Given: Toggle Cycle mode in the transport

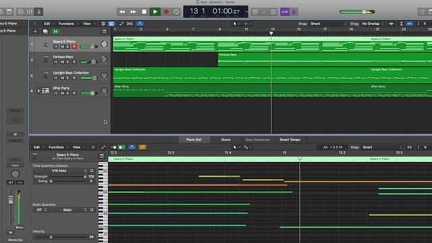Looking at the screenshot, I should (x=176, y=12).
